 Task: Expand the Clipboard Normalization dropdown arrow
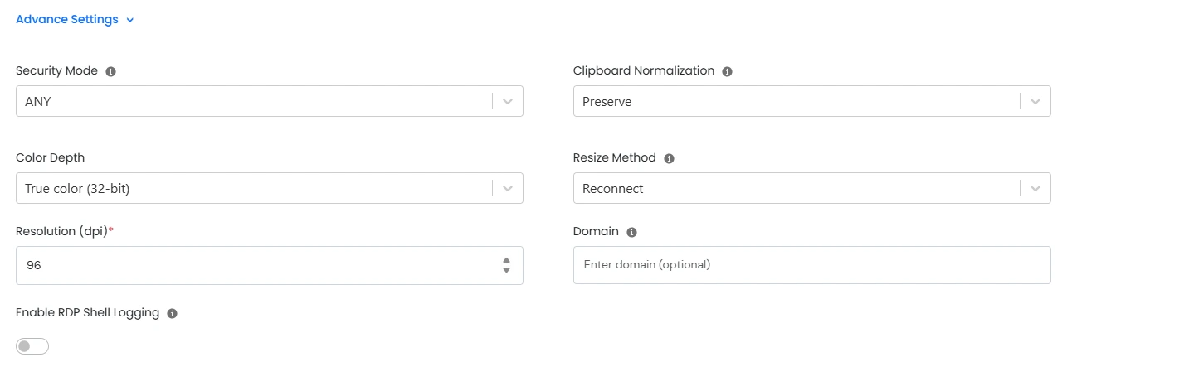pyautogui.click(x=1035, y=102)
